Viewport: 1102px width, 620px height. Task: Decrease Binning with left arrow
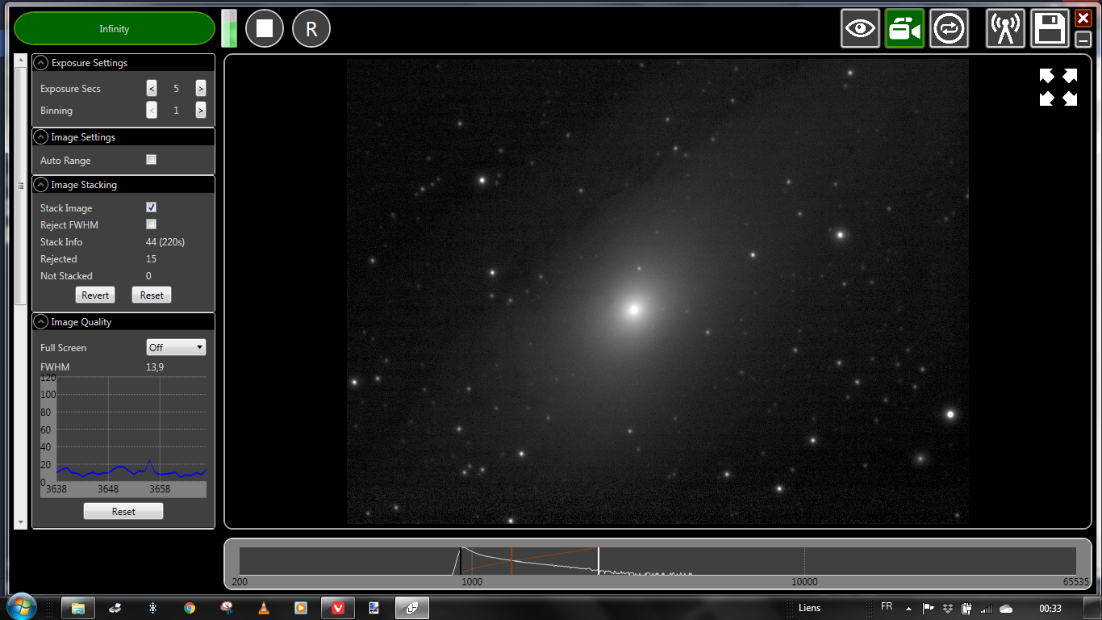tap(152, 111)
